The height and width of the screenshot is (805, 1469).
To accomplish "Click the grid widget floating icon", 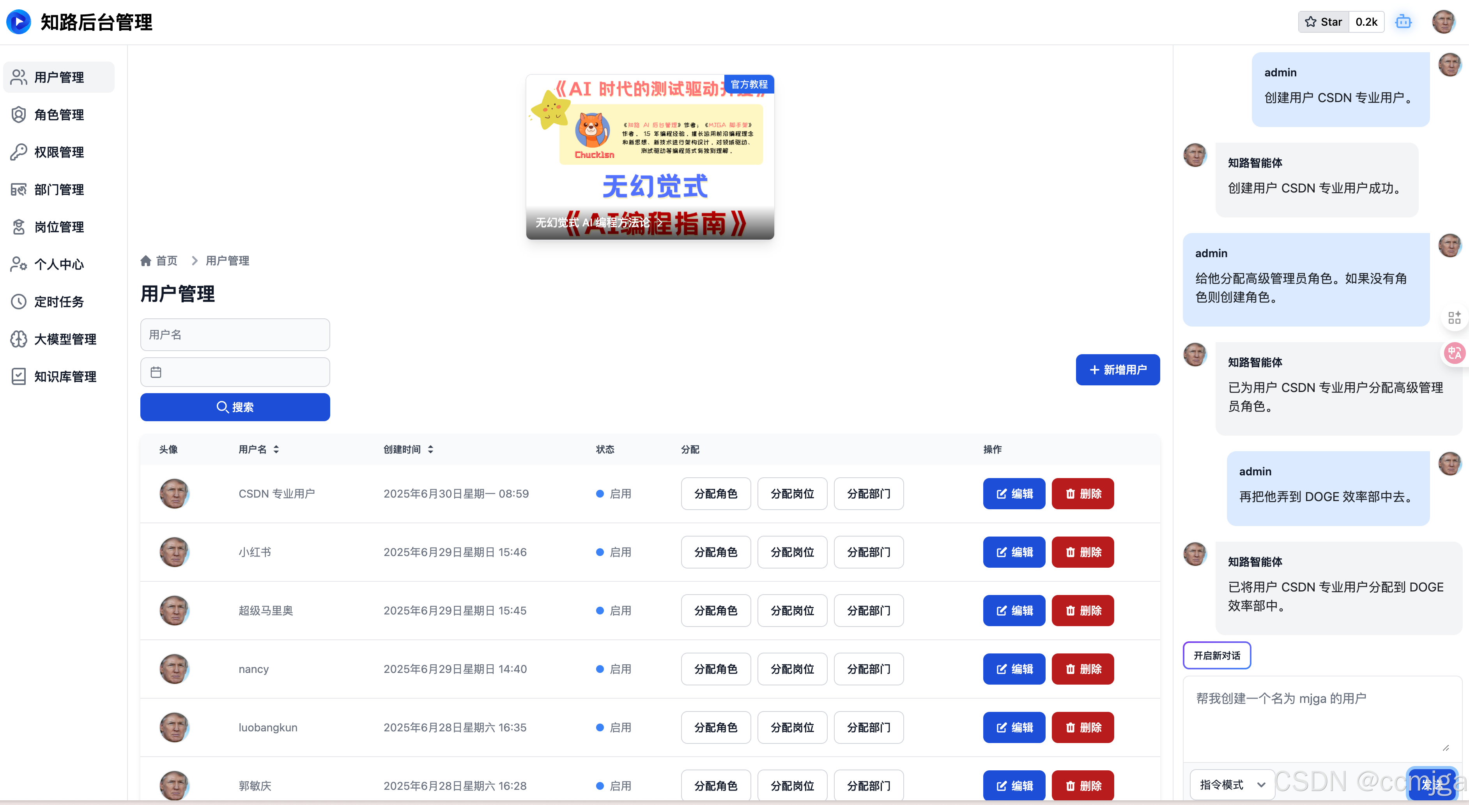I will [1454, 317].
